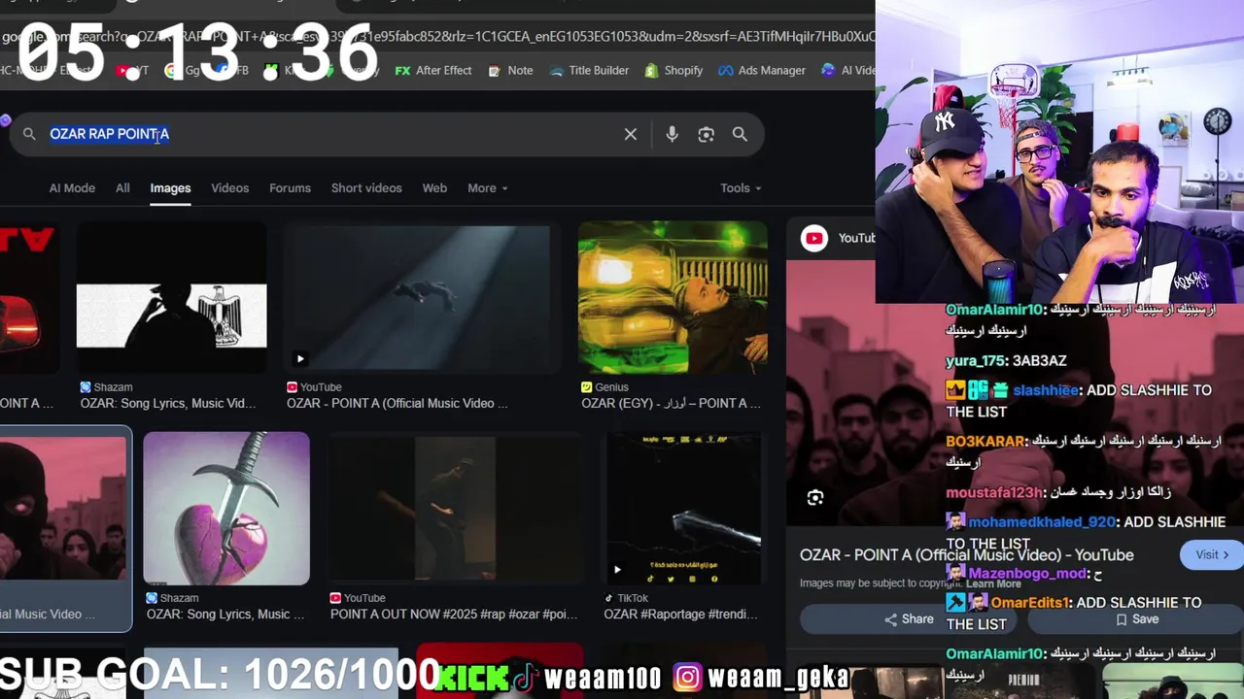Open After Effect bookmark
This screenshot has height=699, width=1244.
[x=432, y=70]
